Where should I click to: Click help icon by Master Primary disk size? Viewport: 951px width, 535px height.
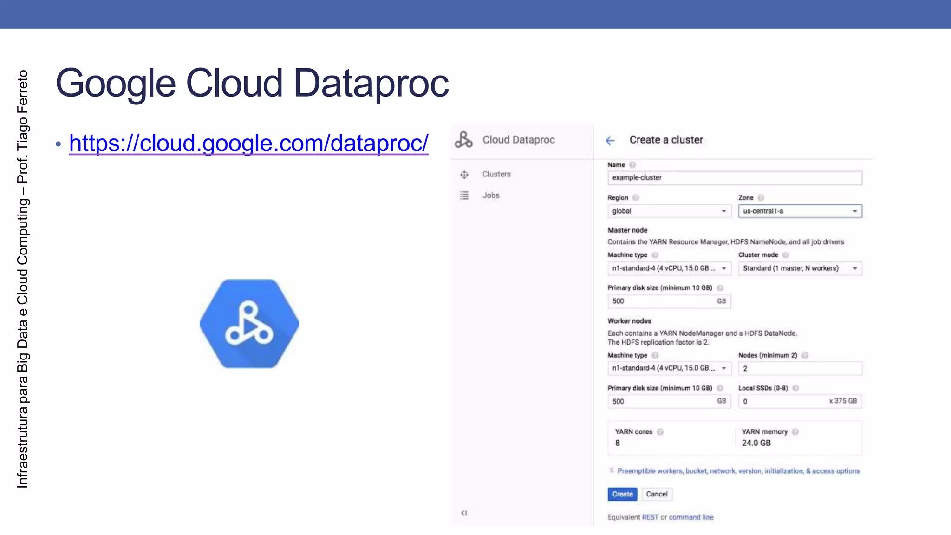720,288
